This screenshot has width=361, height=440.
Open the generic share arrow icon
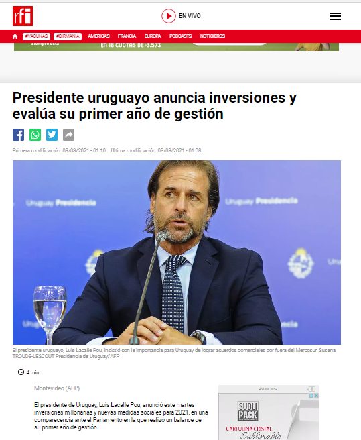pos(69,135)
